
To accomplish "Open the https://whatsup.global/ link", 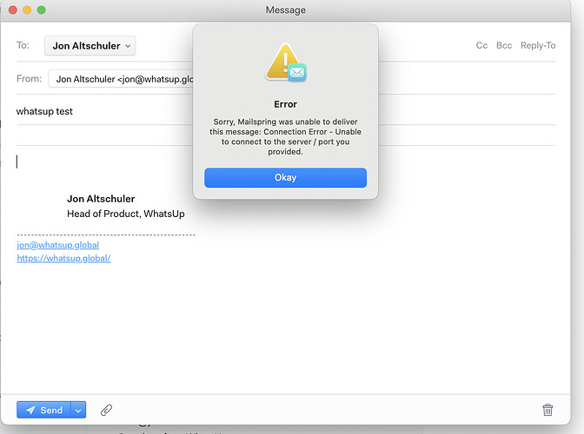I will click(63, 258).
